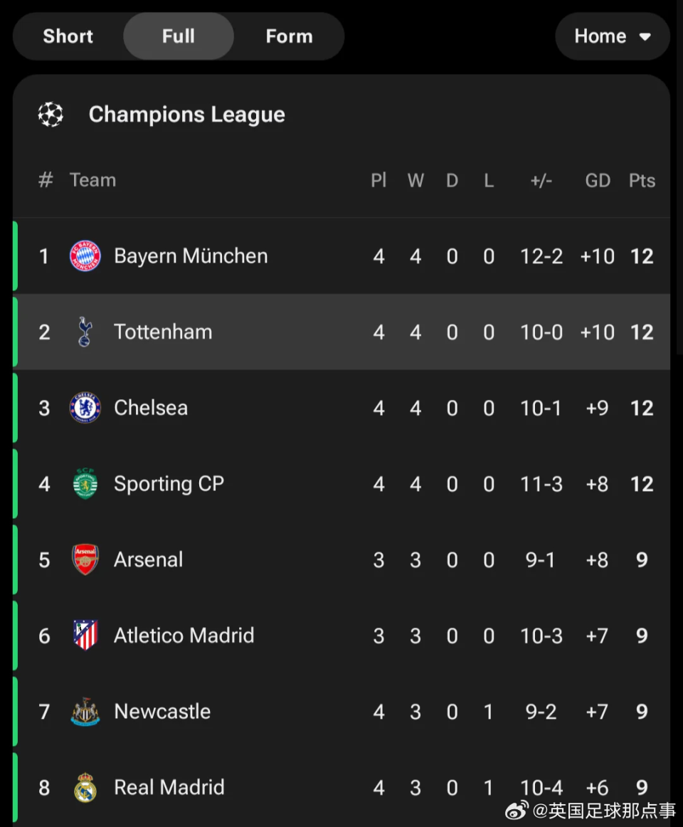The width and height of the screenshot is (683, 827).
Task: Sort table by Pts column header
Action: click(642, 181)
